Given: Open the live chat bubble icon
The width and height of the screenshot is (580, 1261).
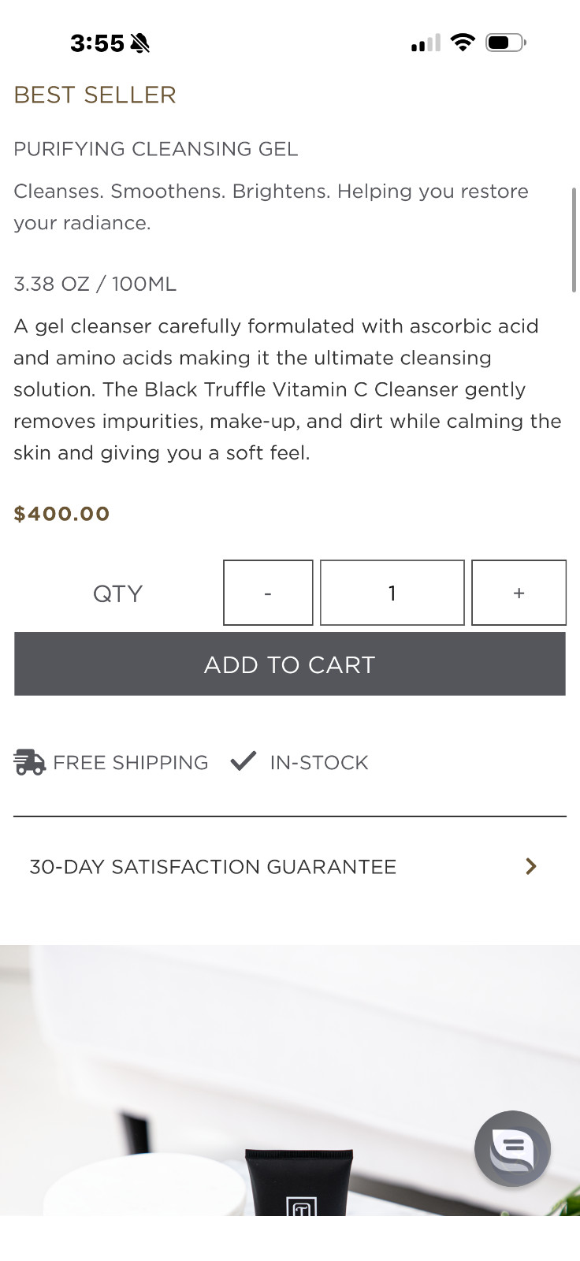Looking at the screenshot, I should point(512,1148).
